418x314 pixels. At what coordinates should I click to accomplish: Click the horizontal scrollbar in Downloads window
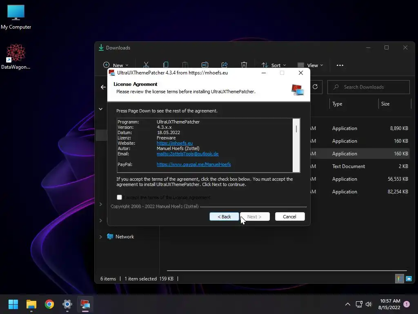pos(287,271)
